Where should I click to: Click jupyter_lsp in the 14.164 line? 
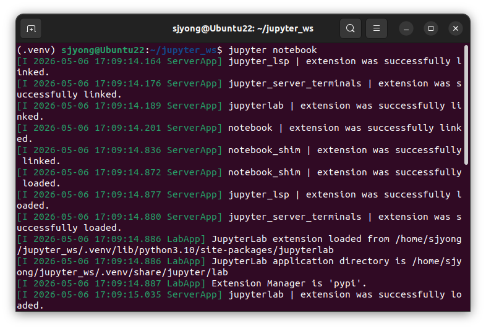(x=259, y=61)
